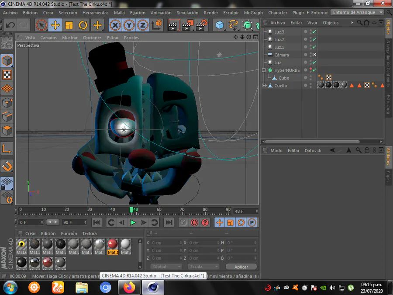This screenshot has height=295, width=393.
Task: Open the MoGraph menu
Action: 253,13
